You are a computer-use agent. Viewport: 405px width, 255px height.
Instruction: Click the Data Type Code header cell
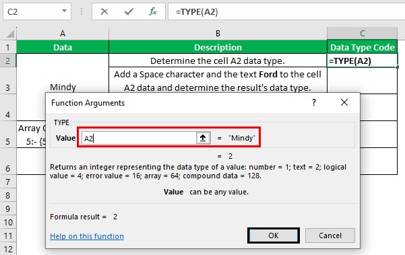362,47
